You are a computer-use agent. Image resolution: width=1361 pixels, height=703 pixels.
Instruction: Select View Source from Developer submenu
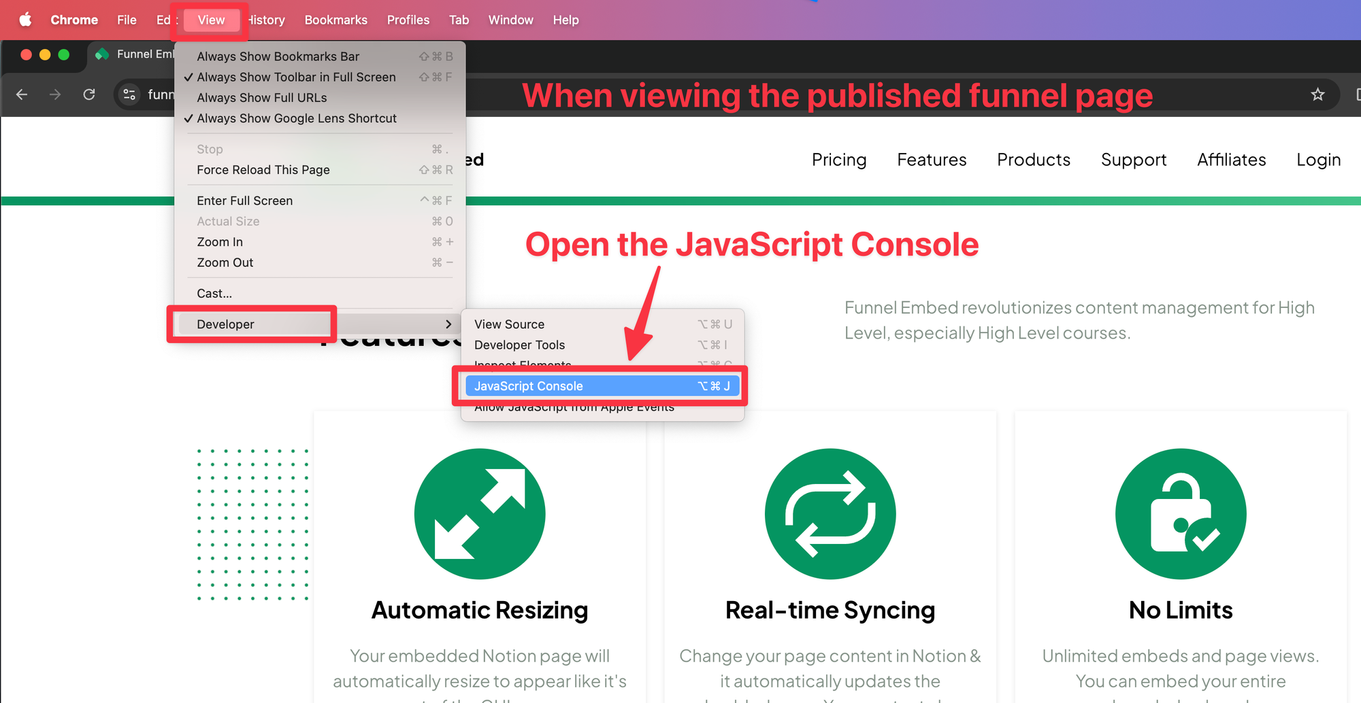602,324
